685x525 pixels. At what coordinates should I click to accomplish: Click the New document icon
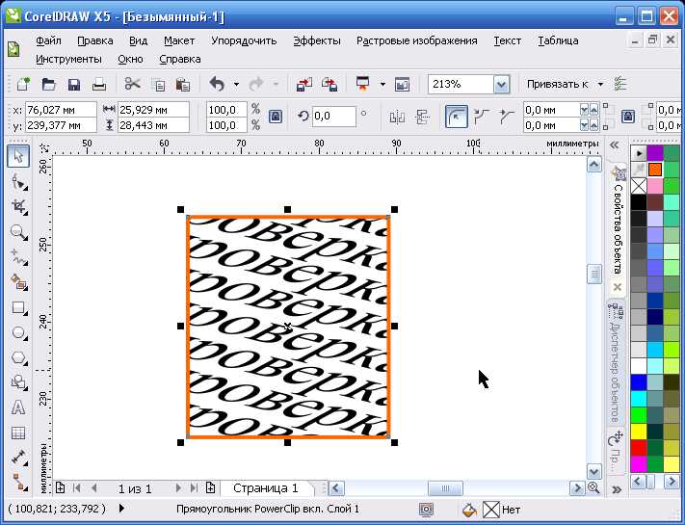23,84
